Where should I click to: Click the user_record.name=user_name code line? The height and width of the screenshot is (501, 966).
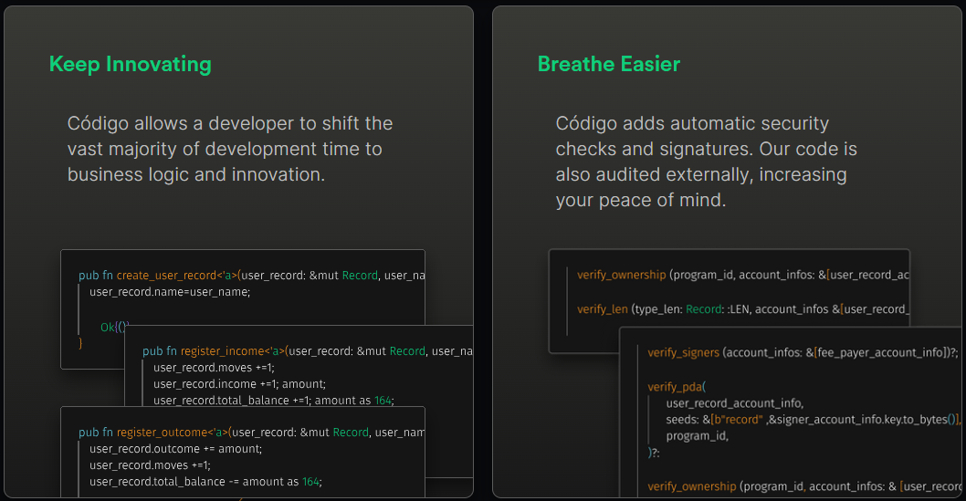click(170, 292)
